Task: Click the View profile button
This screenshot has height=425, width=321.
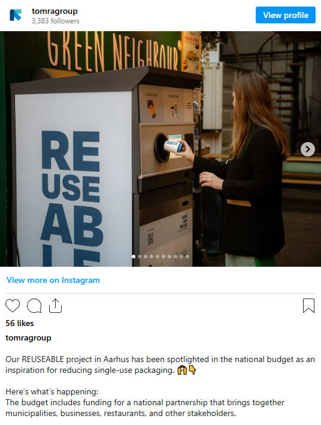Action: [x=286, y=15]
